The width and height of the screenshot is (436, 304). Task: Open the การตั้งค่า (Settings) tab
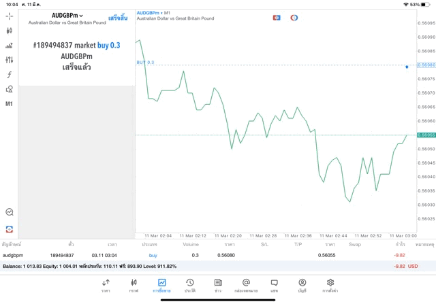330,285
